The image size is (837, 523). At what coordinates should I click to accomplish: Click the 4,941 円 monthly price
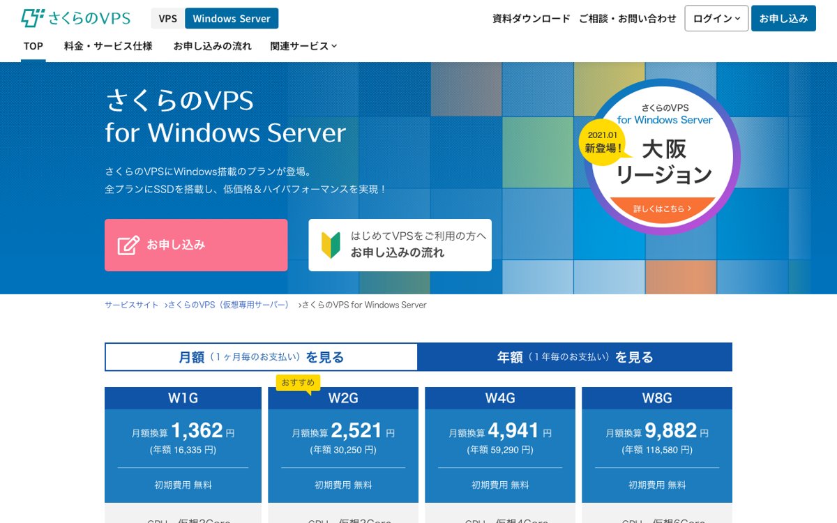point(520,430)
